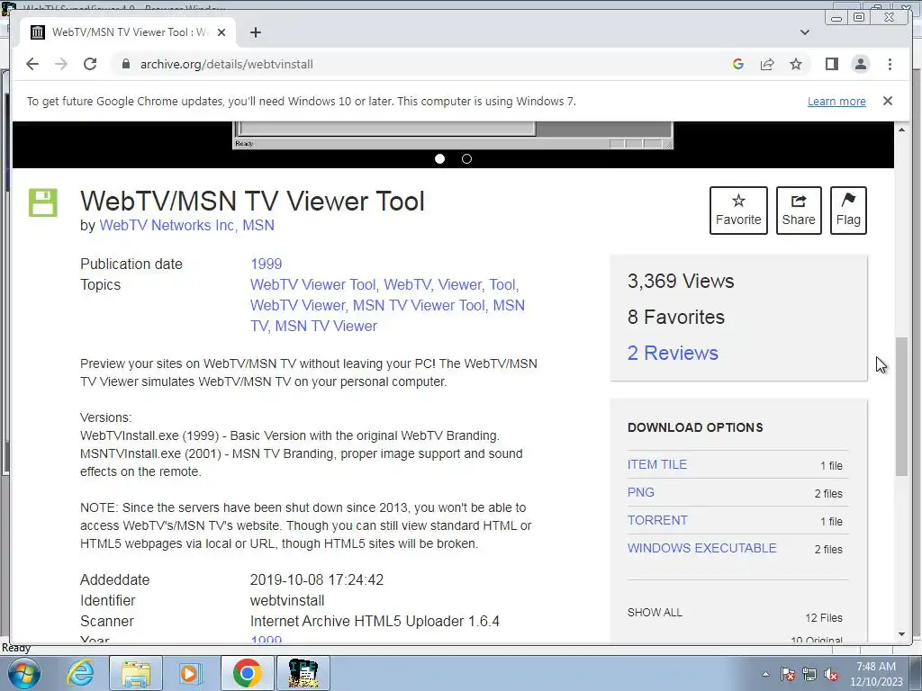Open WebTV Viewer topic link
The width and height of the screenshot is (922, 691).
[297, 305]
